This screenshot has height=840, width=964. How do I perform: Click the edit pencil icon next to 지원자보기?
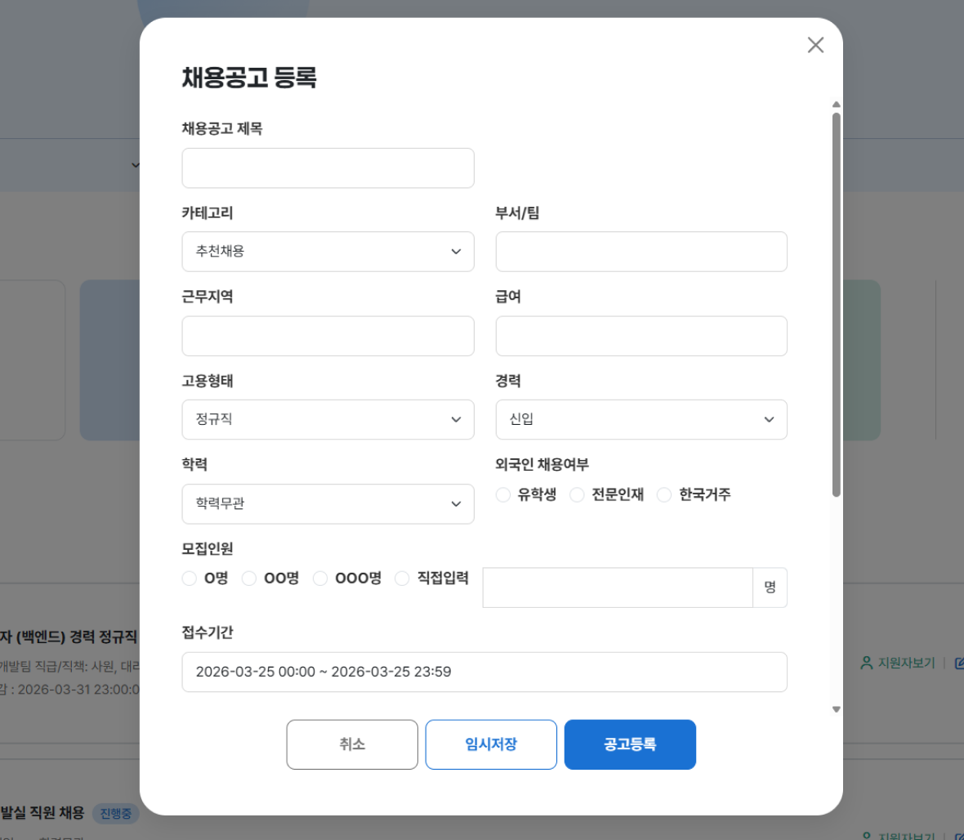960,664
